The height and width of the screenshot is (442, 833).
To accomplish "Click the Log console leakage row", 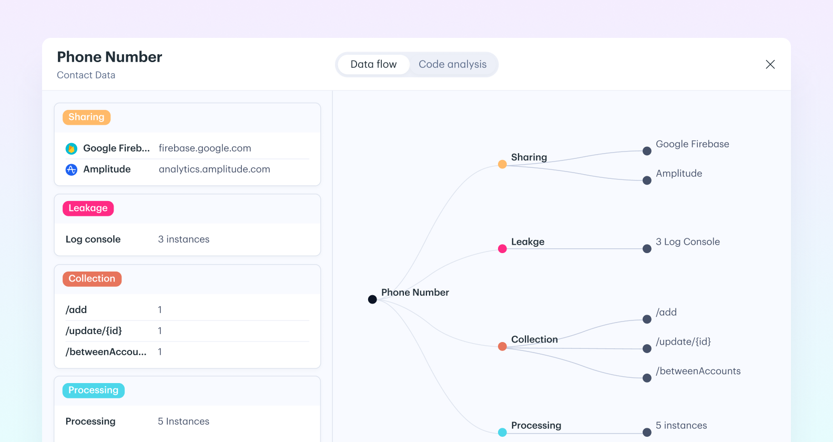I will click(187, 239).
